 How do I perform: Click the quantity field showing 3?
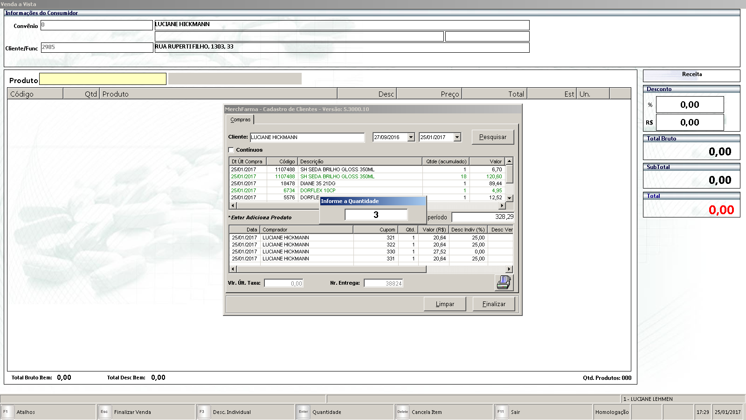click(376, 215)
